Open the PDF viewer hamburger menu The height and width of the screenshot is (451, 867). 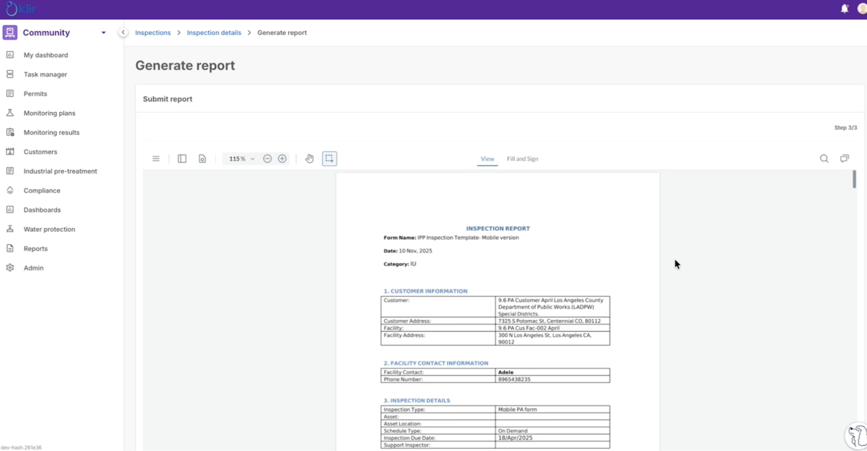click(156, 159)
